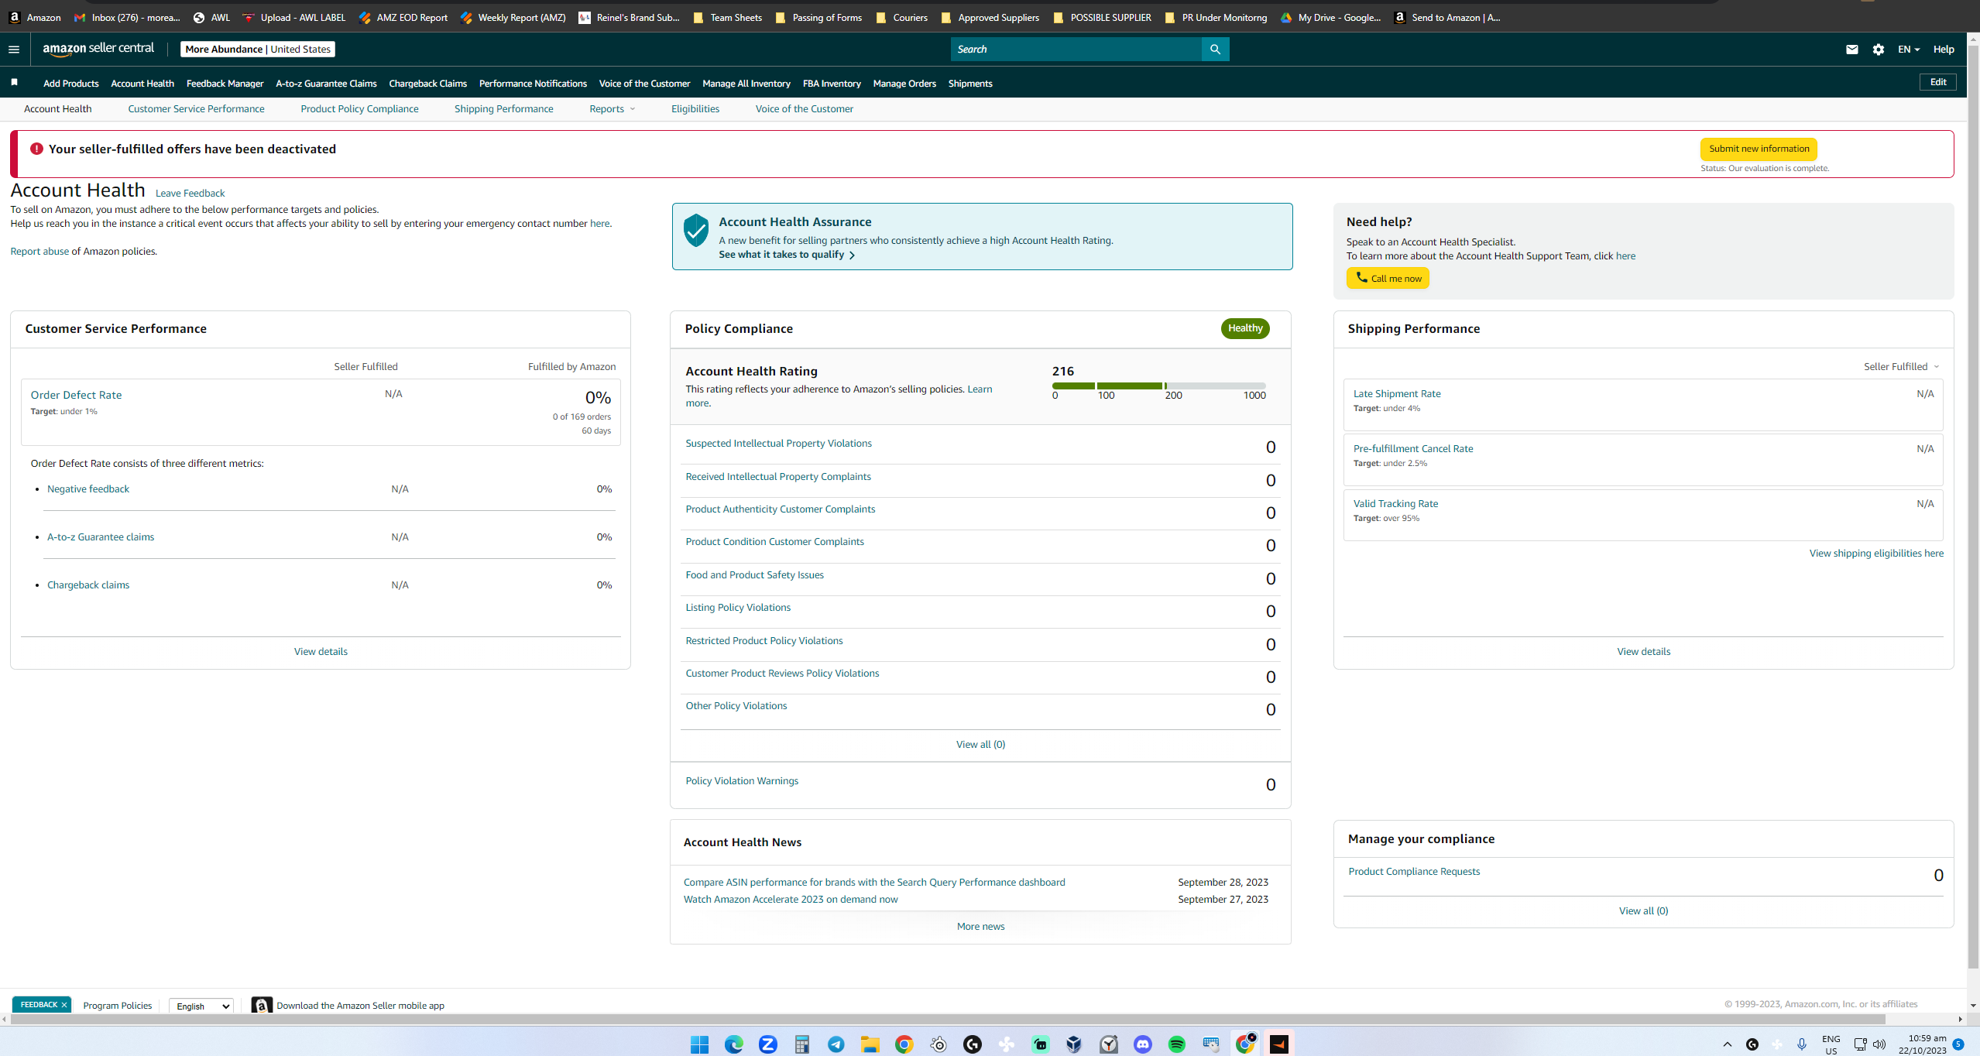Open the Approved Suppliers bookmark folder

[990, 17]
